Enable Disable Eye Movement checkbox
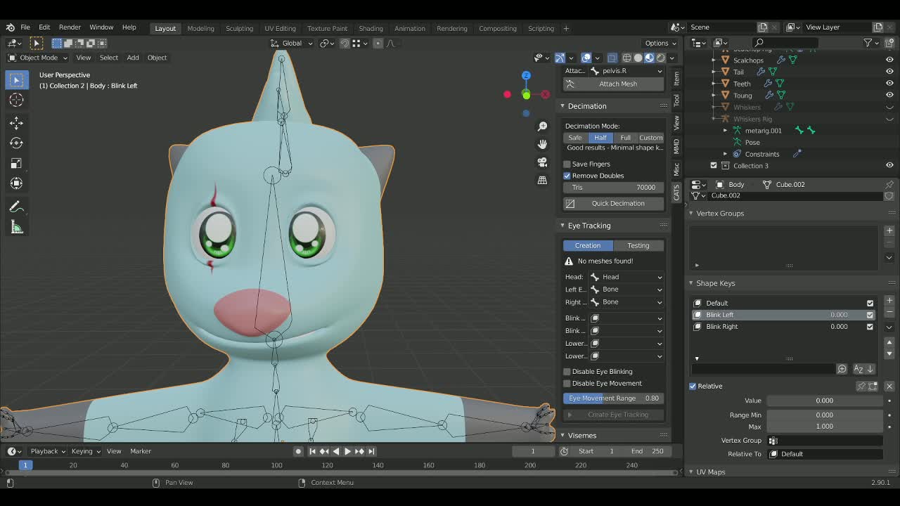The image size is (900, 506). (567, 384)
